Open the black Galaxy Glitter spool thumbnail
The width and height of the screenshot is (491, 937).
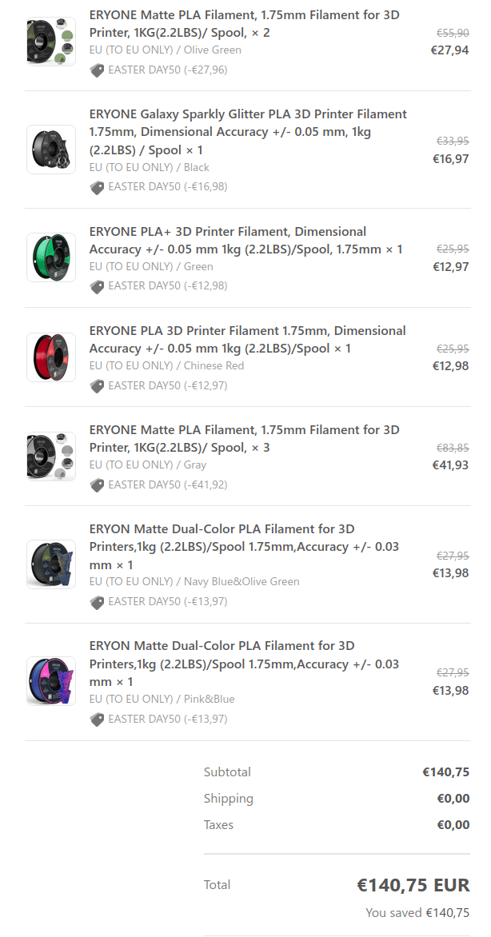(x=51, y=150)
